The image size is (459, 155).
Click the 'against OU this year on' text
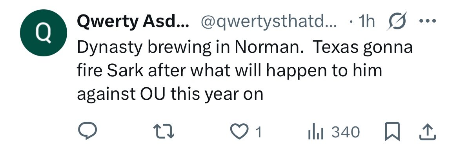(x=170, y=95)
